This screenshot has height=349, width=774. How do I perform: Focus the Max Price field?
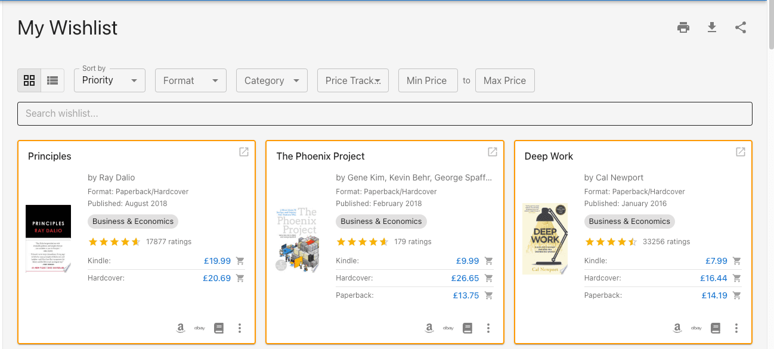point(505,80)
